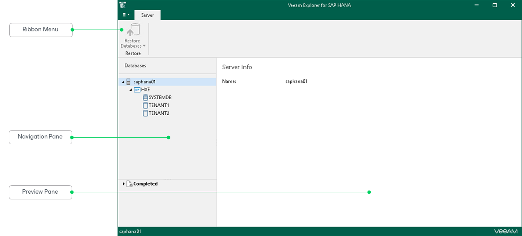Select the saphana01 server icon in tree

tap(128, 82)
